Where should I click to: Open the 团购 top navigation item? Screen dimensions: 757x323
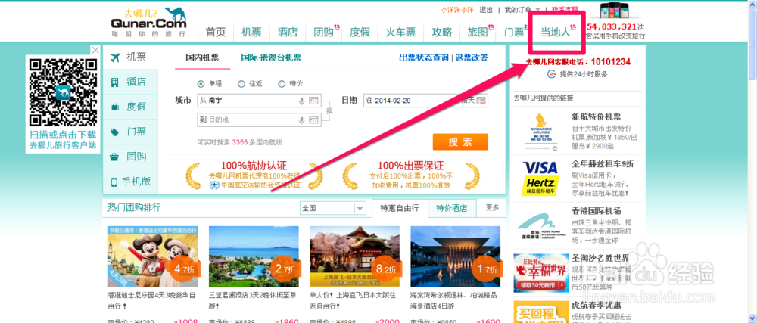[x=324, y=33]
